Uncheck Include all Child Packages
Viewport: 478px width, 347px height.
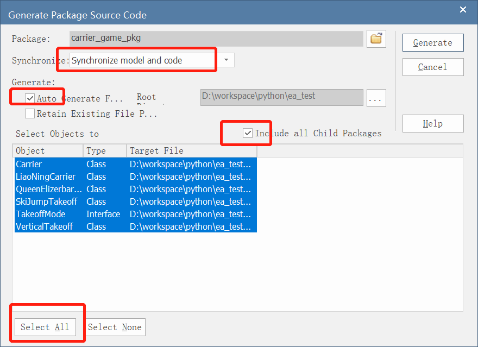click(248, 133)
